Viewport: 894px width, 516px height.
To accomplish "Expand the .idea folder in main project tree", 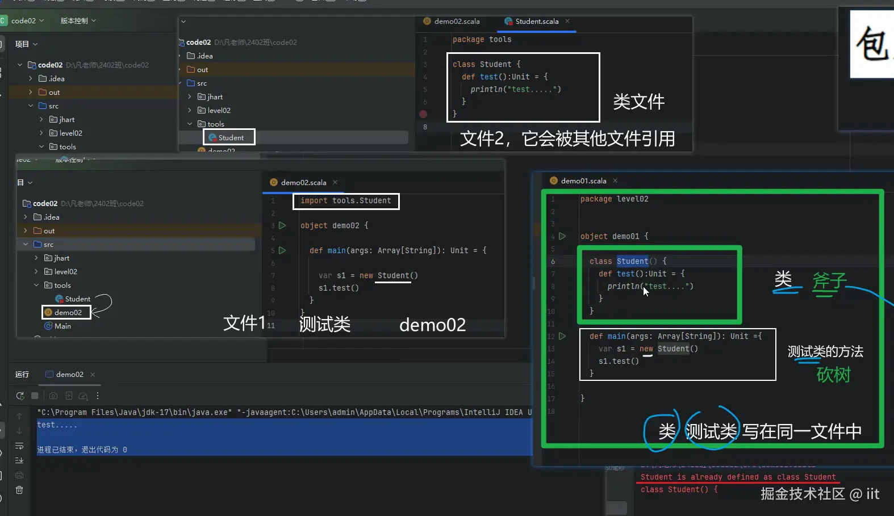I will click(31, 78).
